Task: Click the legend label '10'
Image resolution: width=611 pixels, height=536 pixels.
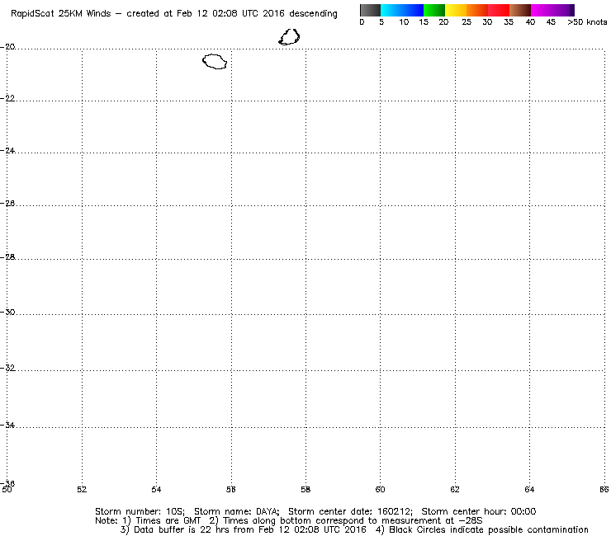Action: pos(404,22)
